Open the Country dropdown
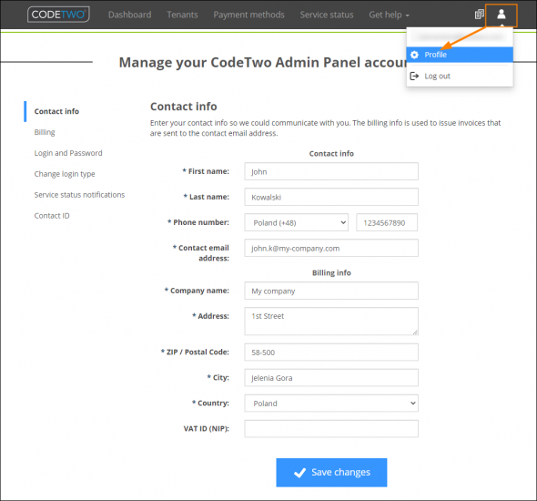537x501 pixels. (x=331, y=404)
